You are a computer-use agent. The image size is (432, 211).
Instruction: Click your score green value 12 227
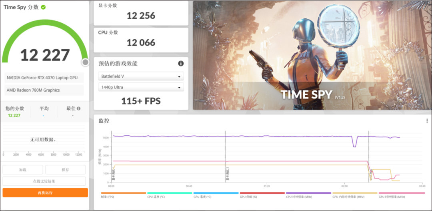[x=14, y=115]
